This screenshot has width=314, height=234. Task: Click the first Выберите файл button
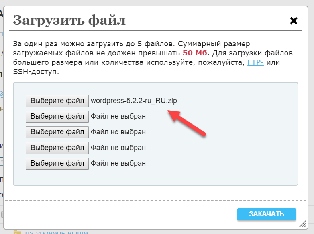tap(57, 101)
